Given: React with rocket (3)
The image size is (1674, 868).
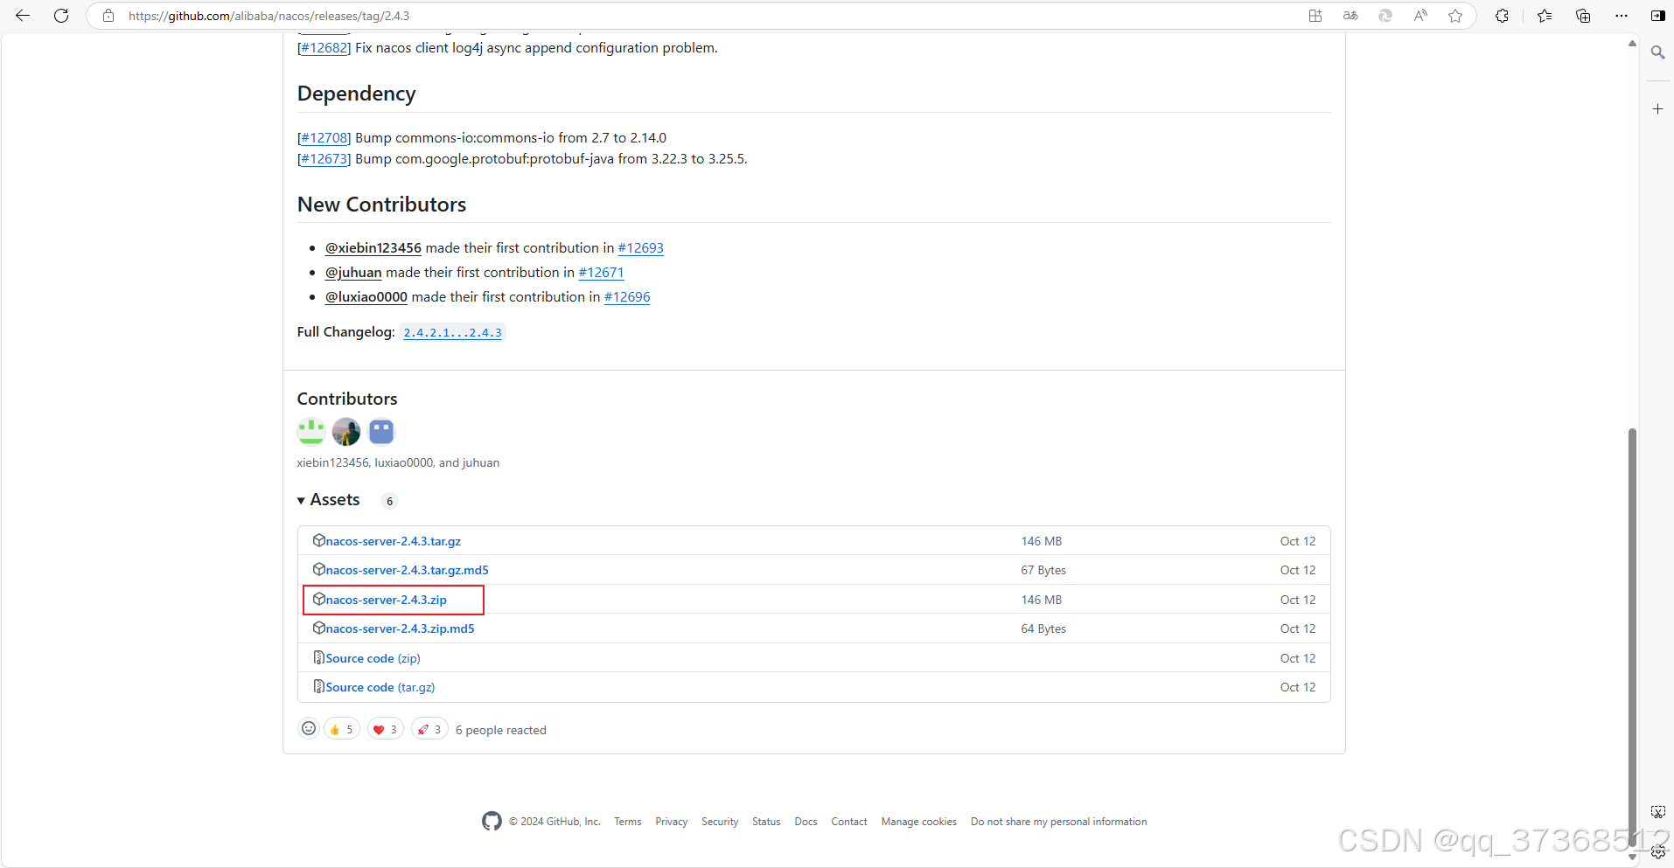Looking at the screenshot, I should click(429, 729).
